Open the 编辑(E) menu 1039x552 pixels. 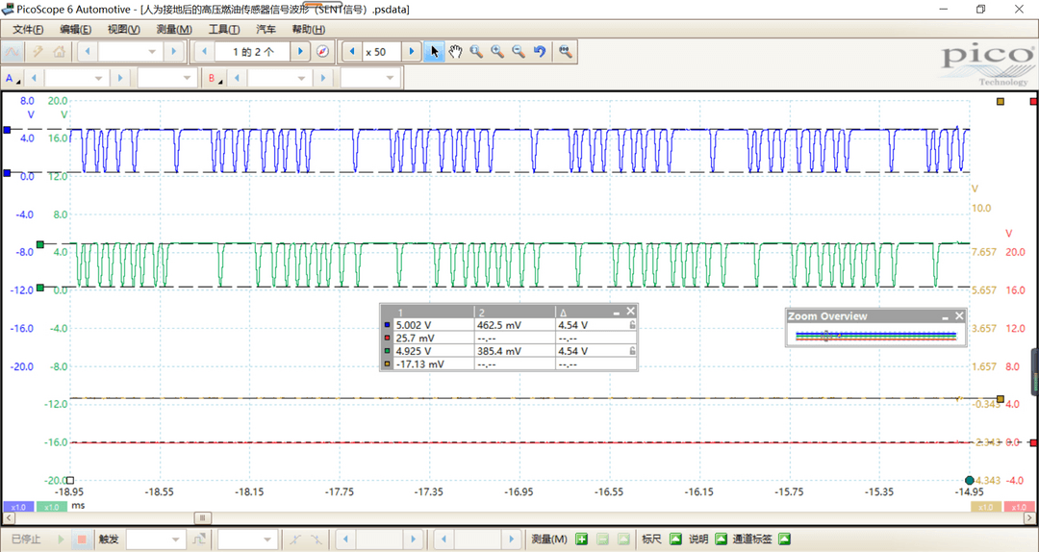pos(76,30)
